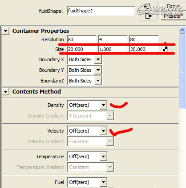Click the Presets button
Image resolution: width=186 pixels, height=188 pixels.
pos(174,16)
